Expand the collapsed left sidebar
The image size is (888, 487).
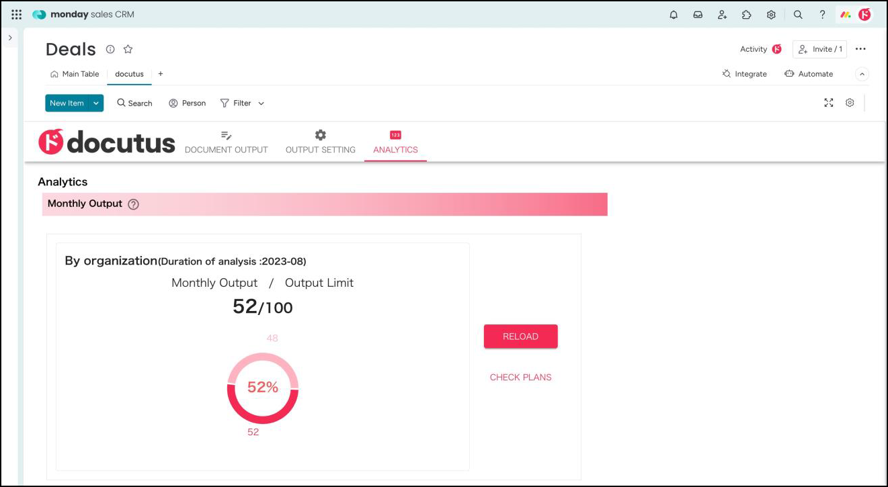click(x=10, y=38)
